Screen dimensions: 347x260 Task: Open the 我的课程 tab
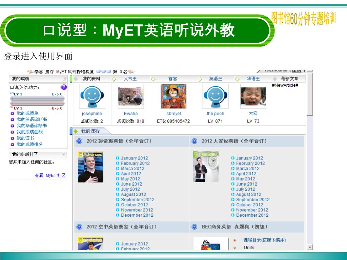click(90, 131)
